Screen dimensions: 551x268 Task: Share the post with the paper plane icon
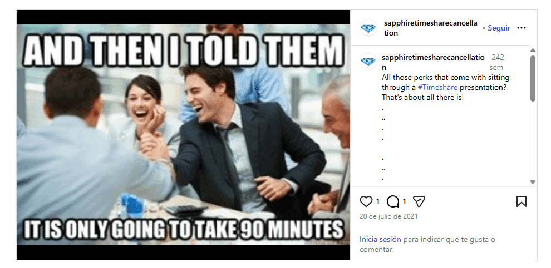(x=419, y=201)
